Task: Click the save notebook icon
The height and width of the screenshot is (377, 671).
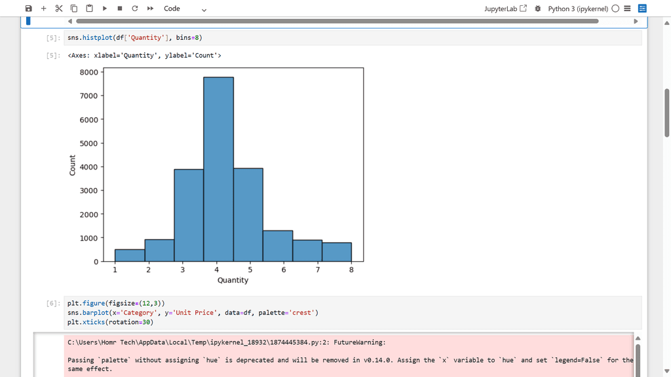Action: point(28,9)
